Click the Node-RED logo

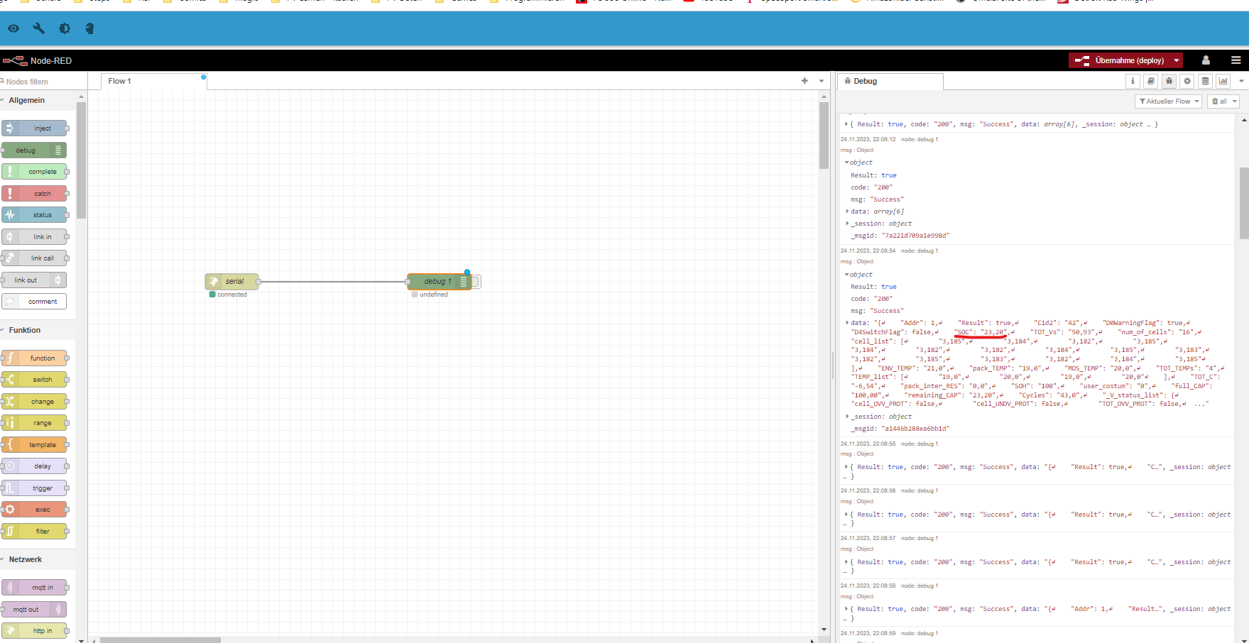[x=37, y=60]
